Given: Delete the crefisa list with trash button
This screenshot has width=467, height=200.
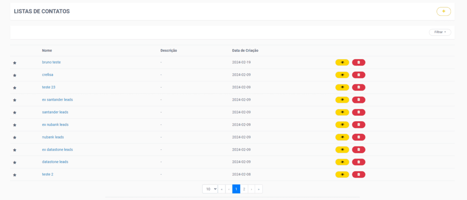Looking at the screenshot, I should [x=358, y=75].
